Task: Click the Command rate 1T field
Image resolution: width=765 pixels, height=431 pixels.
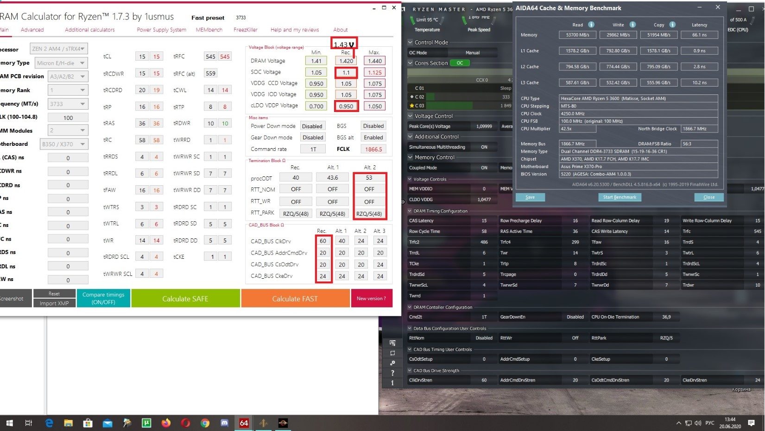Action: pyautogui.click(x=313, y=149)
